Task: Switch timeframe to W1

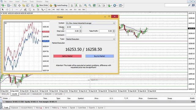Action: [80, 9]
